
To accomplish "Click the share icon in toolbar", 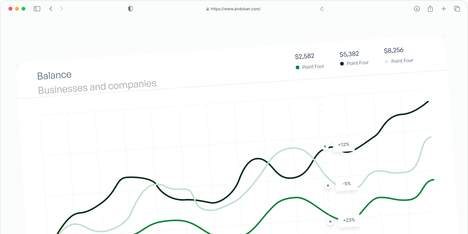I will [x=430, y=9].
